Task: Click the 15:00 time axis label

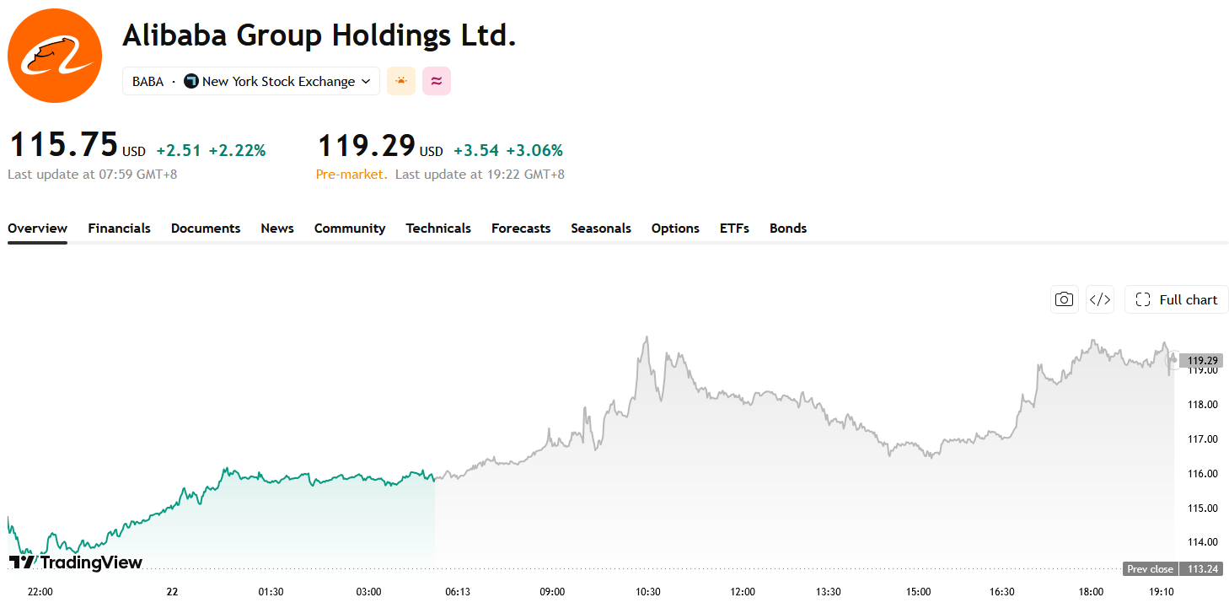Action: click(917, 592)
